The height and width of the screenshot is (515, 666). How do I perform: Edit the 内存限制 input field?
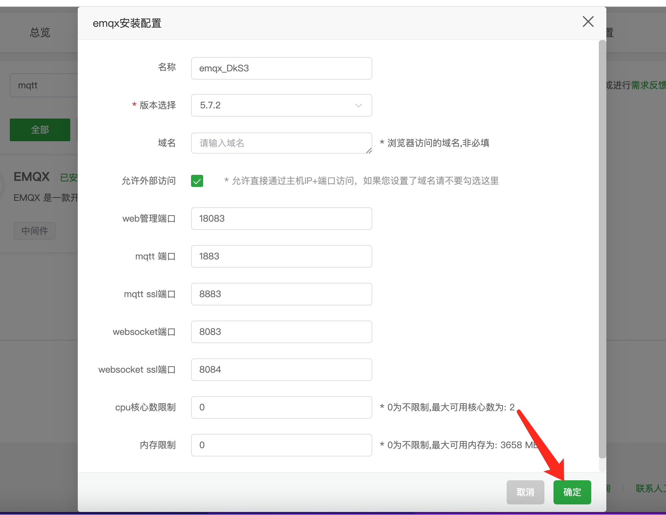[x=281, y=445]
